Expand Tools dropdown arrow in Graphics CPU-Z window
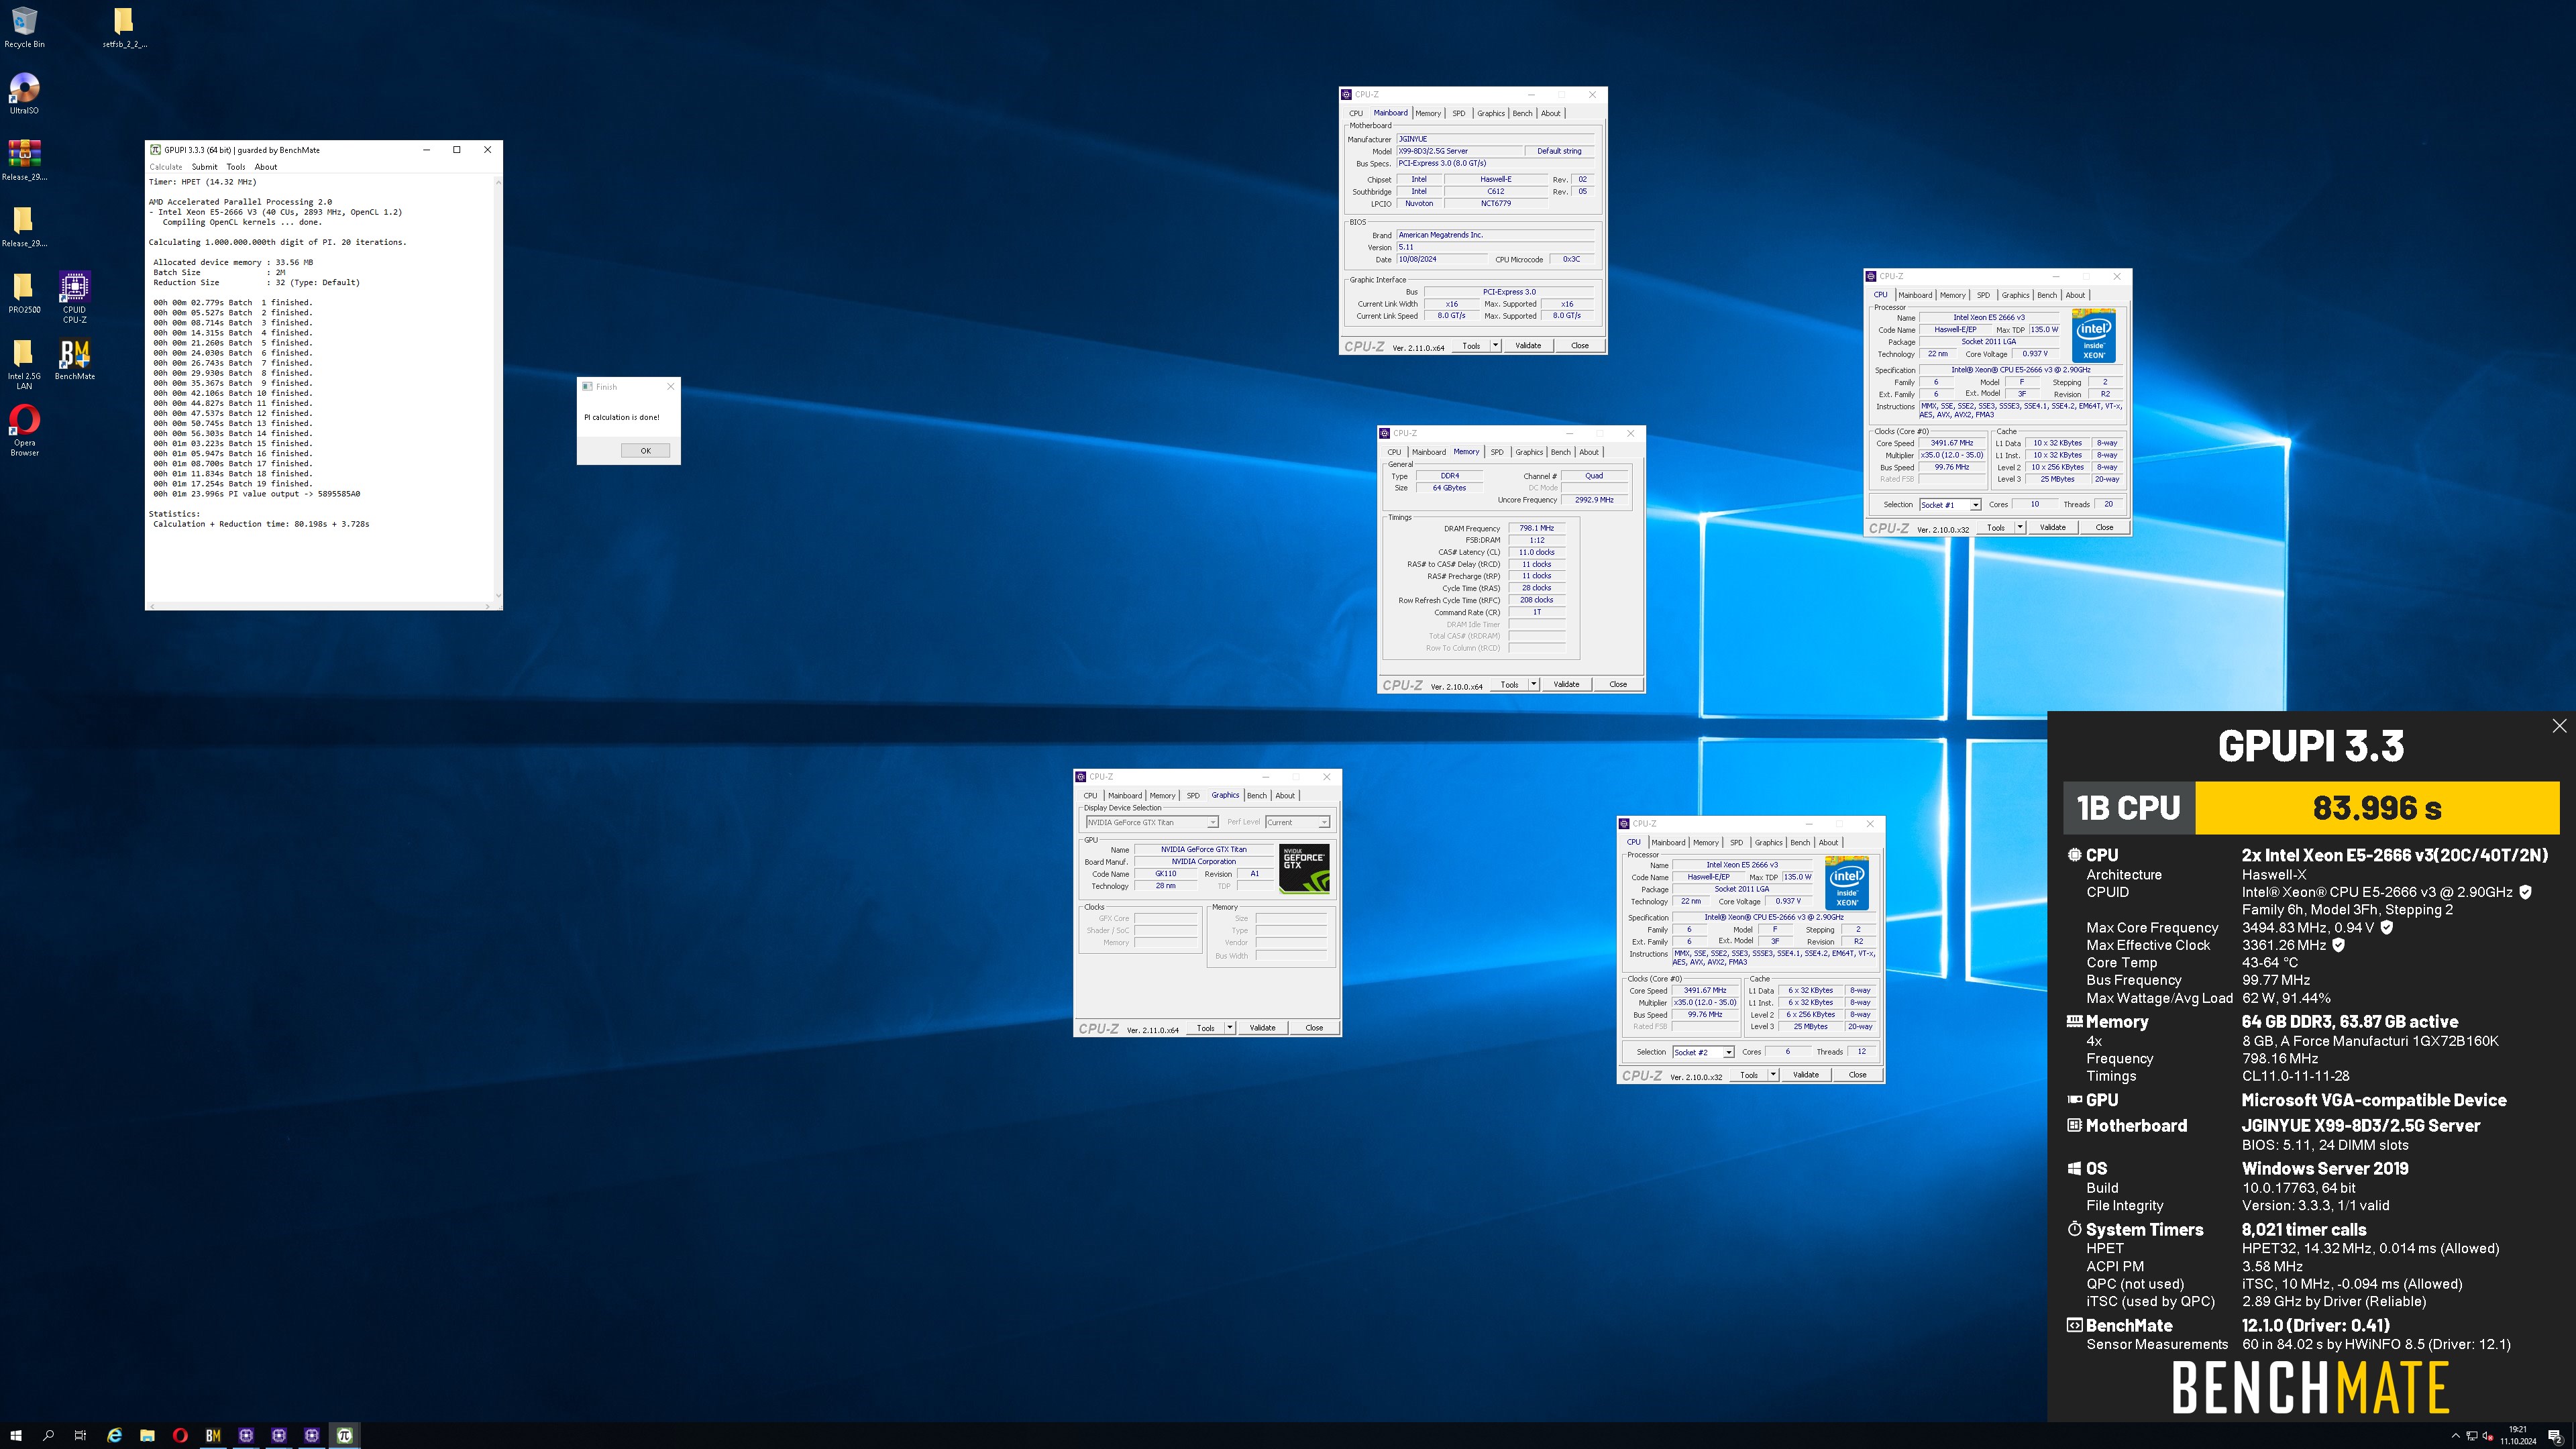Viewport: 2576px width, 1449px height. coord(1229,1028)
